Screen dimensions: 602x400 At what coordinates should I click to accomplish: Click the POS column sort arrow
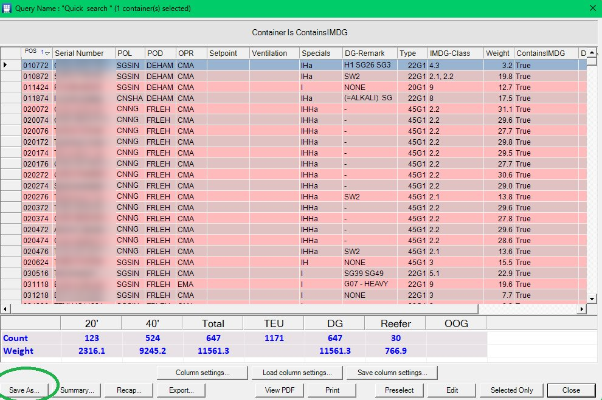coord(47,53)
